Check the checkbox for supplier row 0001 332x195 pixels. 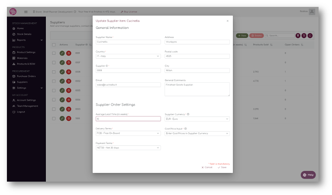point(54,53)
